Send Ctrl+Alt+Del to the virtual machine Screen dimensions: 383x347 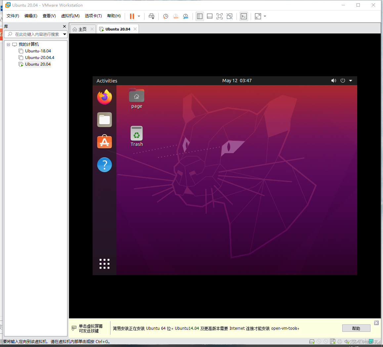click(151, 16)
